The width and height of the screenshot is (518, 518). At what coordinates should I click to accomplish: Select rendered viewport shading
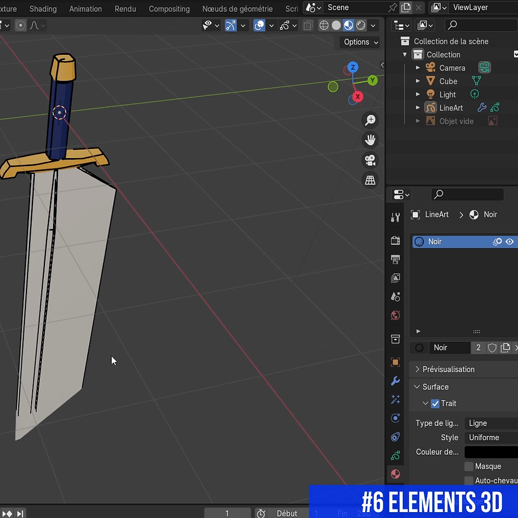click(x=360, y=25)
